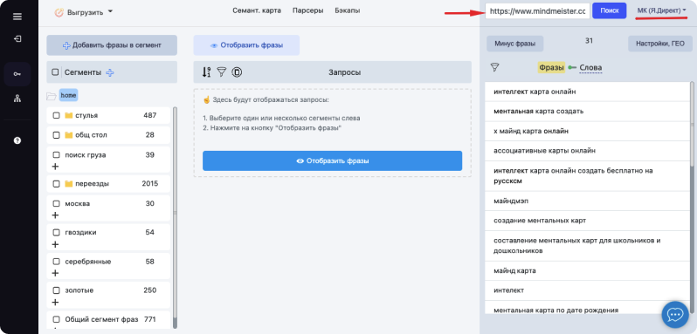This screenshot has width=697, height=334.
Task: Open the hierarchy structure sidebar icon
Action: coord(17,99)
